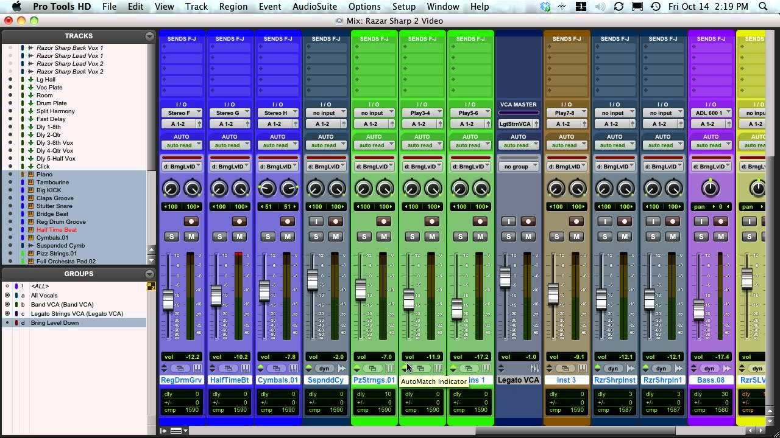780x438 pixels.
Task: Open instrument icon on RegDrmGrv strip
Action: click(197, 369)
